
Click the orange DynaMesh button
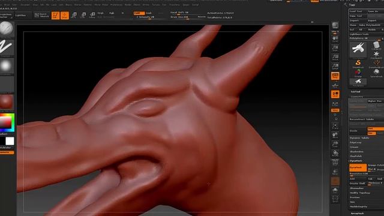coord(358,167)
